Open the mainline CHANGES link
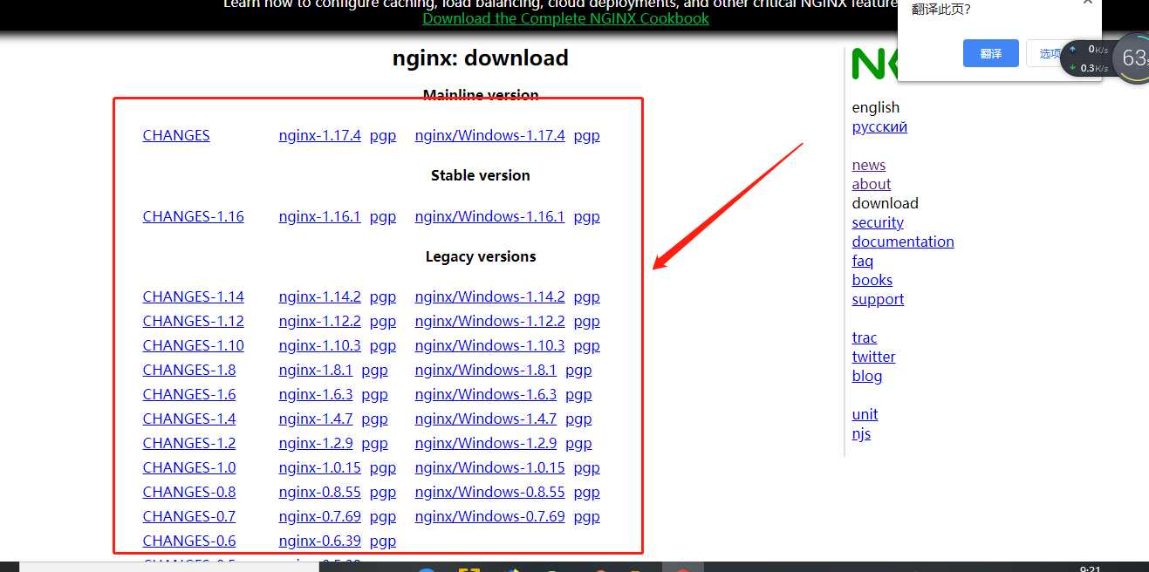This screenshot has height=572, width=1149. [x=176, y=135]
